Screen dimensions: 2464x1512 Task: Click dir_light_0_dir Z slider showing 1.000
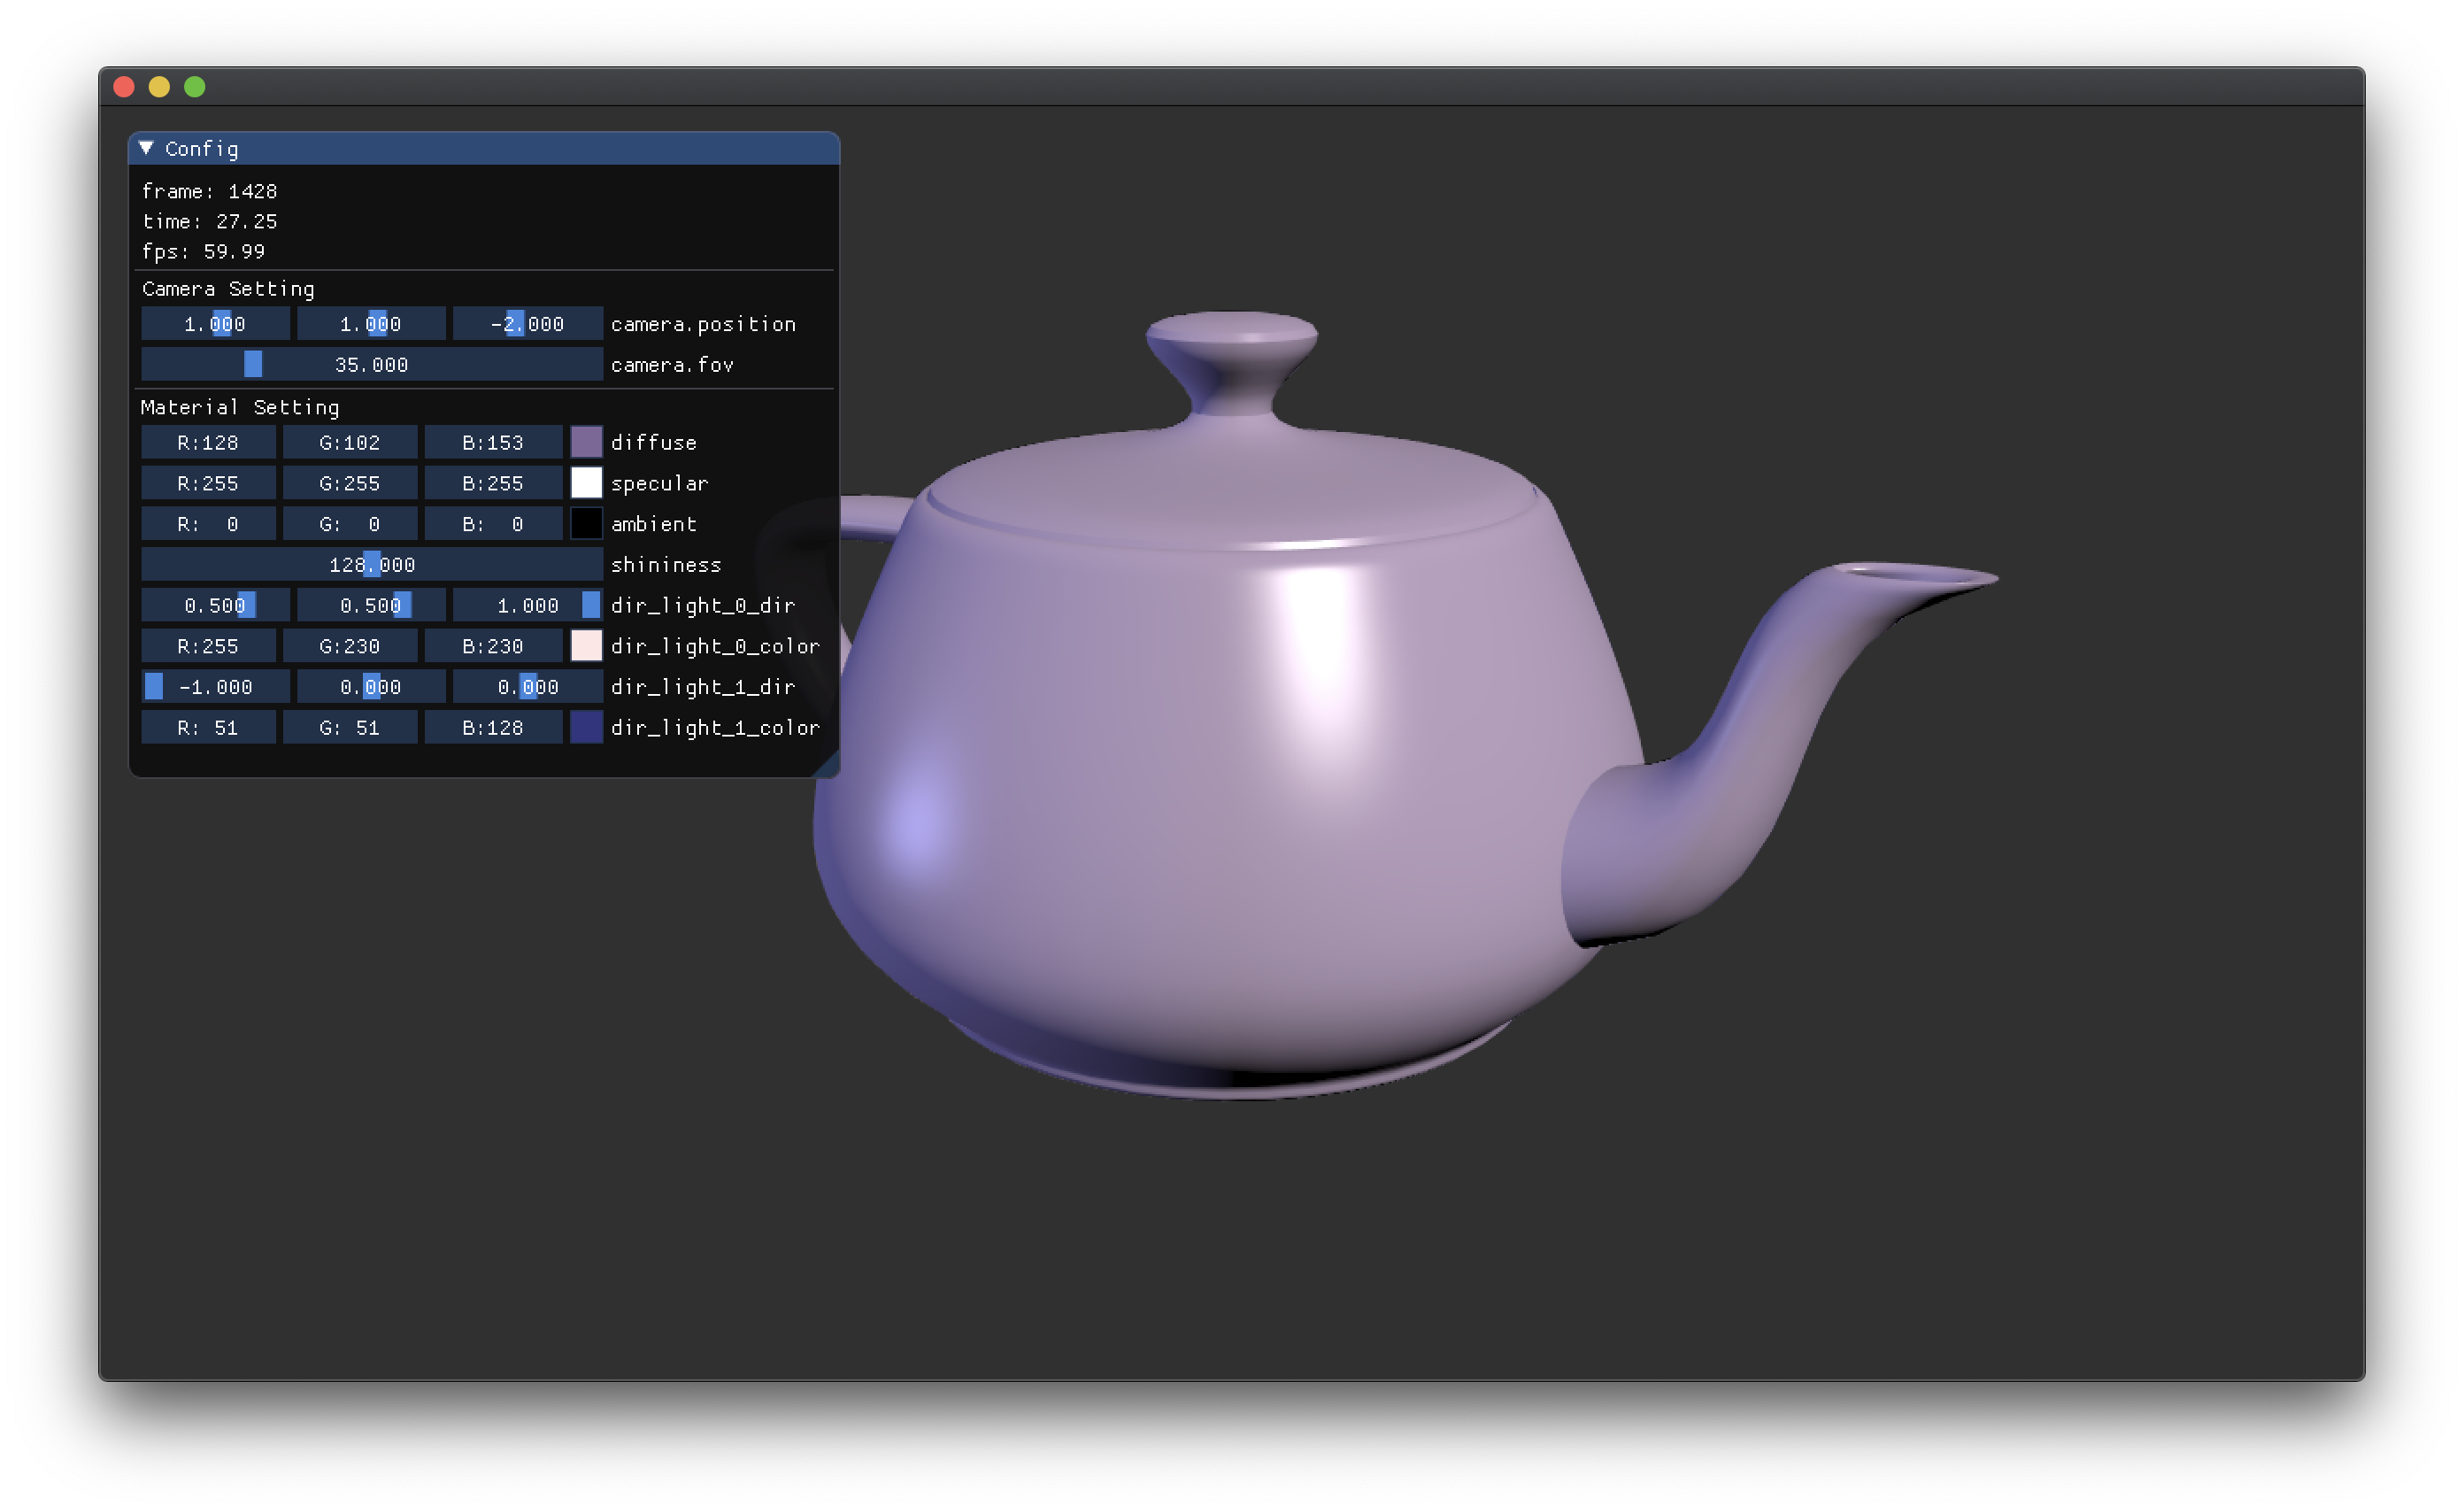click(x=527, y=605)
